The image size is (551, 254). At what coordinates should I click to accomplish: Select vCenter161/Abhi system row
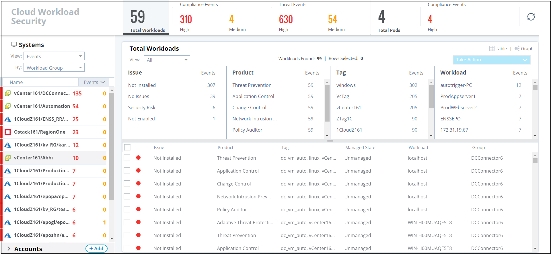tap(55, 158)
